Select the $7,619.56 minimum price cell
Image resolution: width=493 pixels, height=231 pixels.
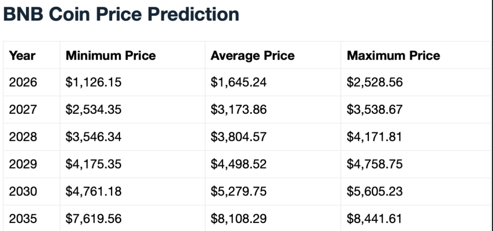pos(94,219)
